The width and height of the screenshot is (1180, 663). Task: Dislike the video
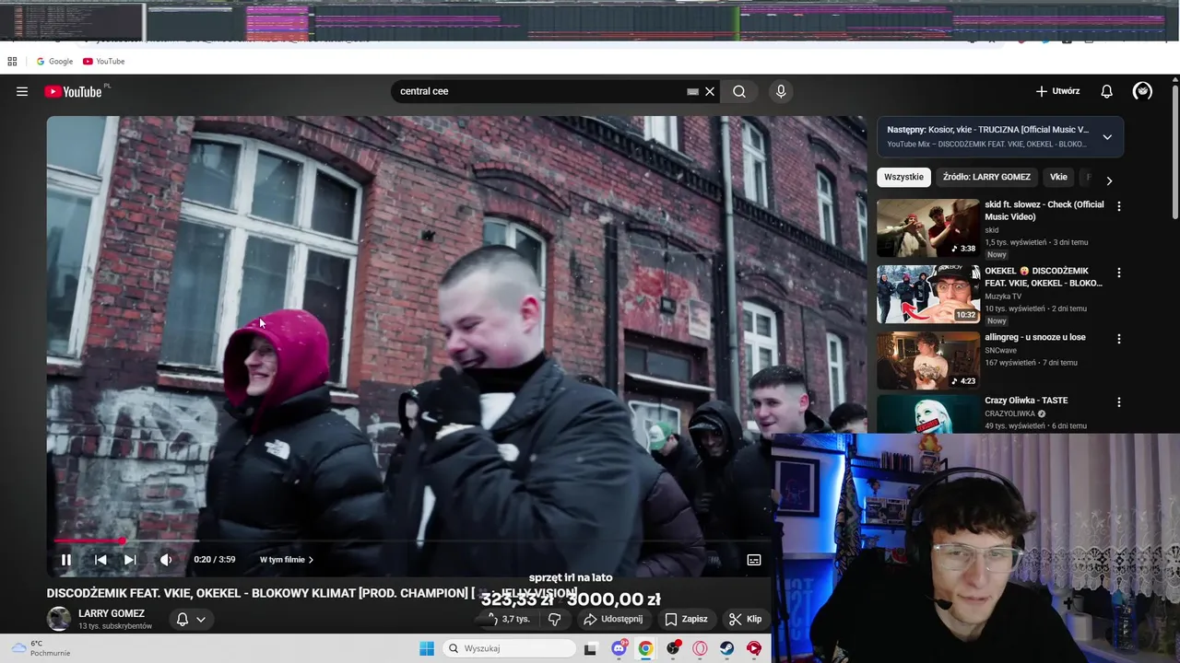[554, 619]
